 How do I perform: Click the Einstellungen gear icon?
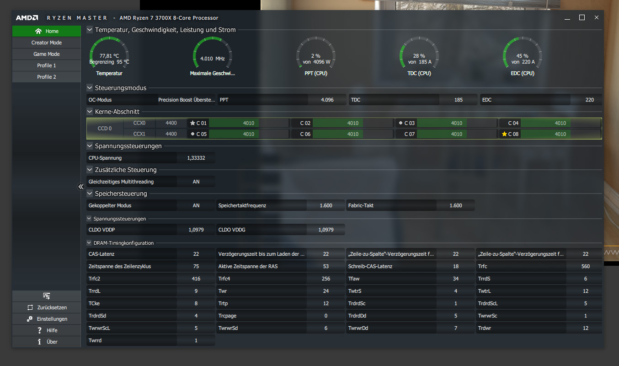[30, 319]
